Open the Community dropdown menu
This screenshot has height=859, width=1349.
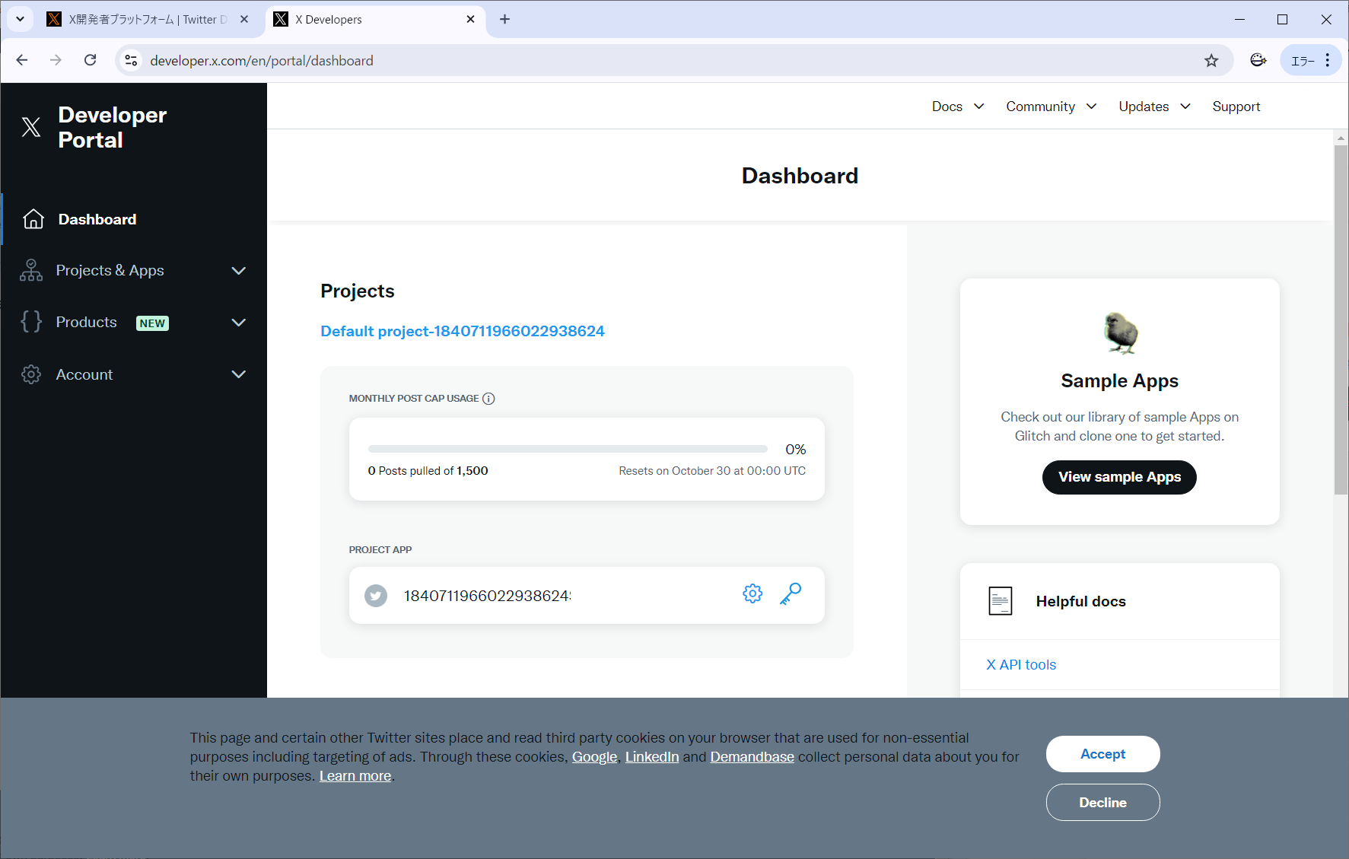coord(1050,107)
